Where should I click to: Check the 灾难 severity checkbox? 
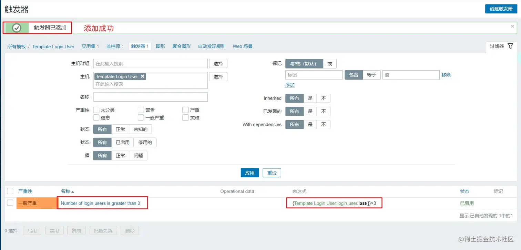click(185, 117)
